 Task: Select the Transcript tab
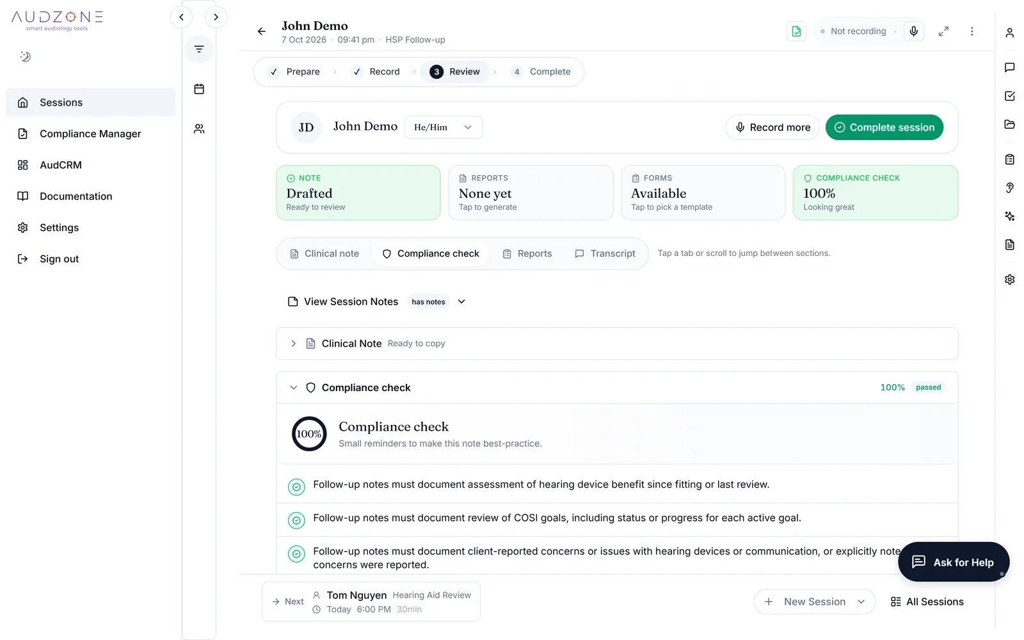pyautogui.click(x=605, y=254)
